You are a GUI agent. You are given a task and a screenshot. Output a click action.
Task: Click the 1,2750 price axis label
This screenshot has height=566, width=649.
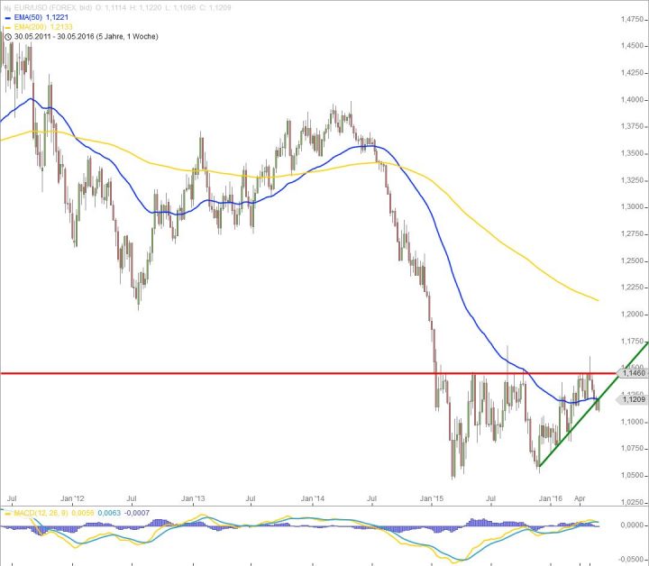pos(633,233)
